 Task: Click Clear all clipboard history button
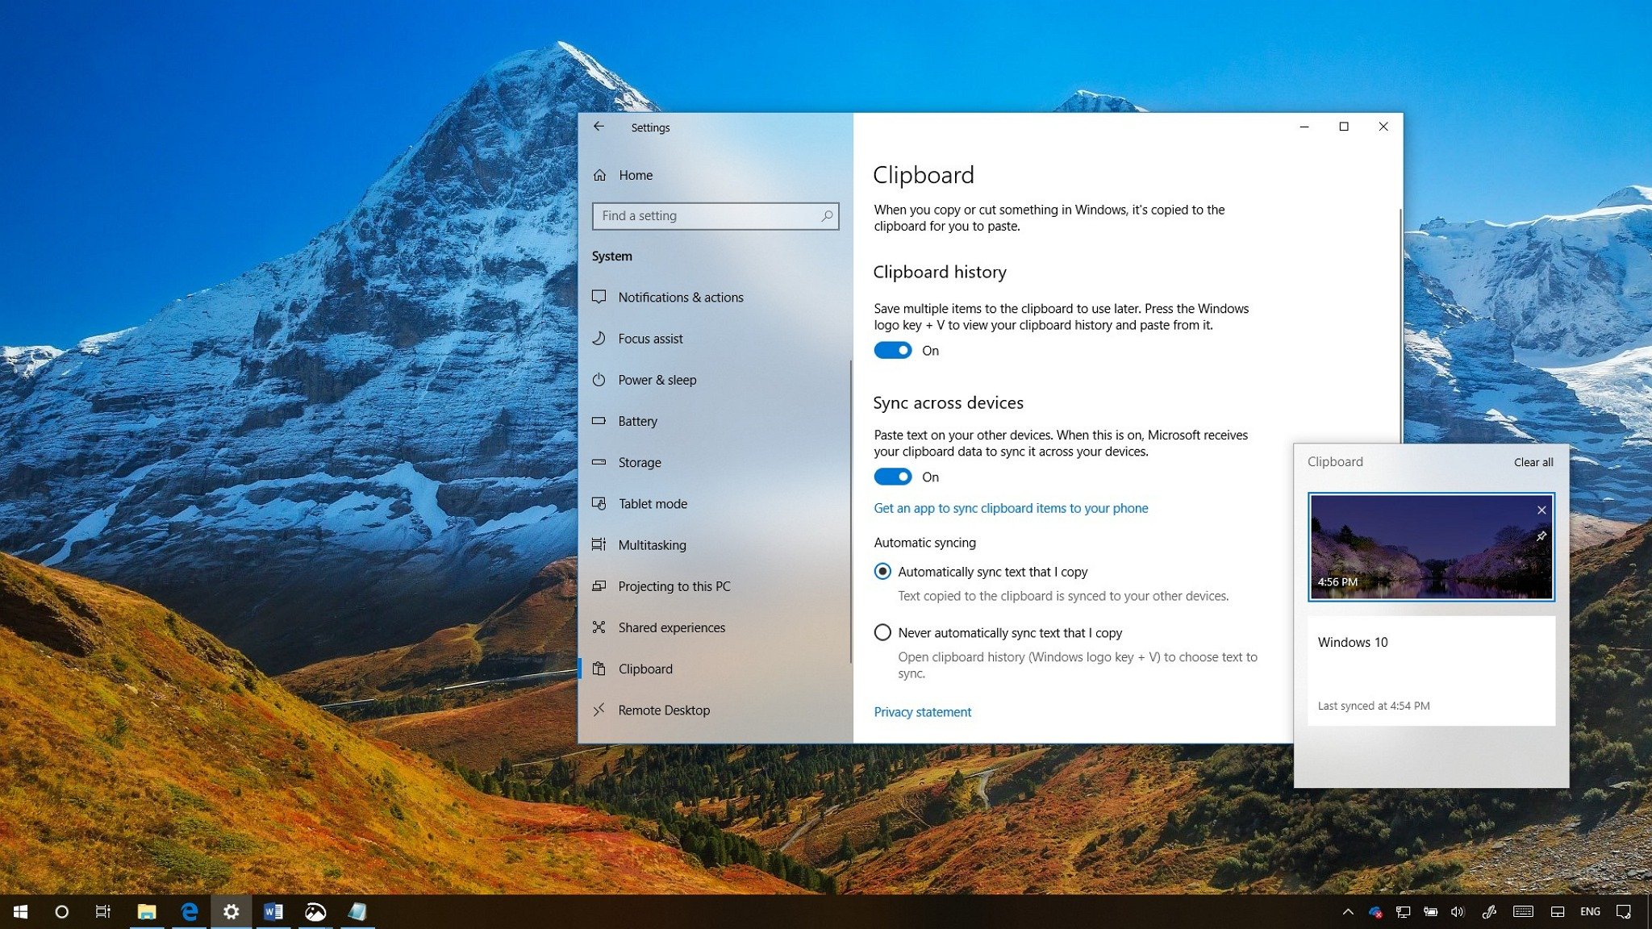pyautogui.click(x=1533, y=461)
